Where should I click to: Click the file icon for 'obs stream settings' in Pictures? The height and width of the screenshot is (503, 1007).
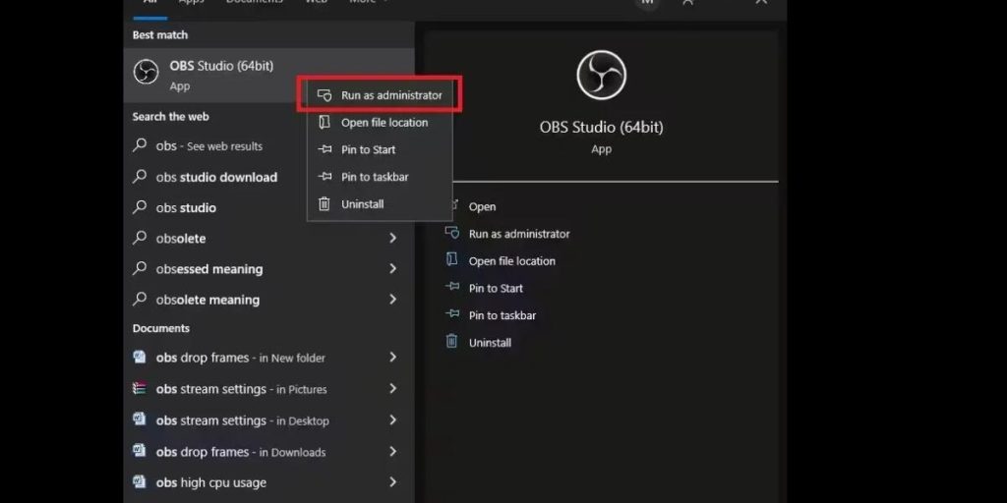point(140,389)
